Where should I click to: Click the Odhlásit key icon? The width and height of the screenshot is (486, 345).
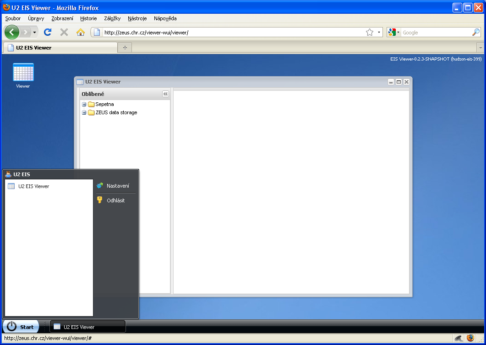[x=100, y=200]
